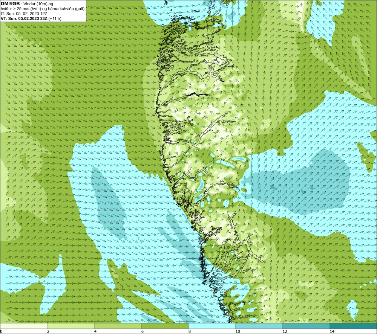Click the '4' label under the color scale
377x334 pixels.
(x=95, y=331)
